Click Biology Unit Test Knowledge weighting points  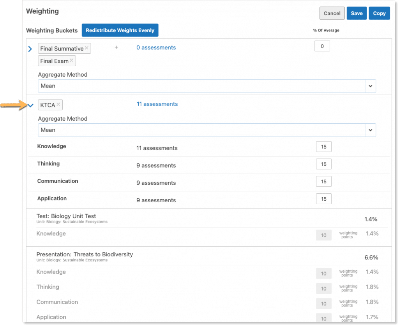[x=324, y=235]
